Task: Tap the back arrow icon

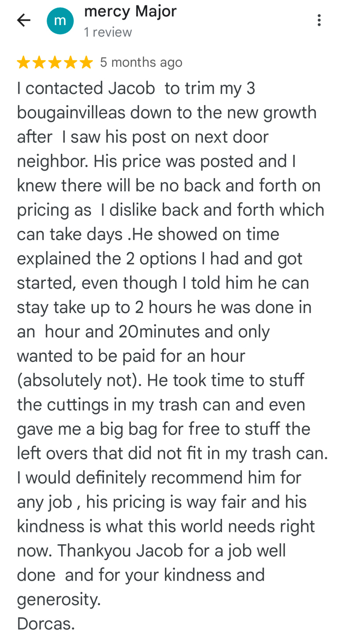Action: pyautogui.click(x=24, y=20)
